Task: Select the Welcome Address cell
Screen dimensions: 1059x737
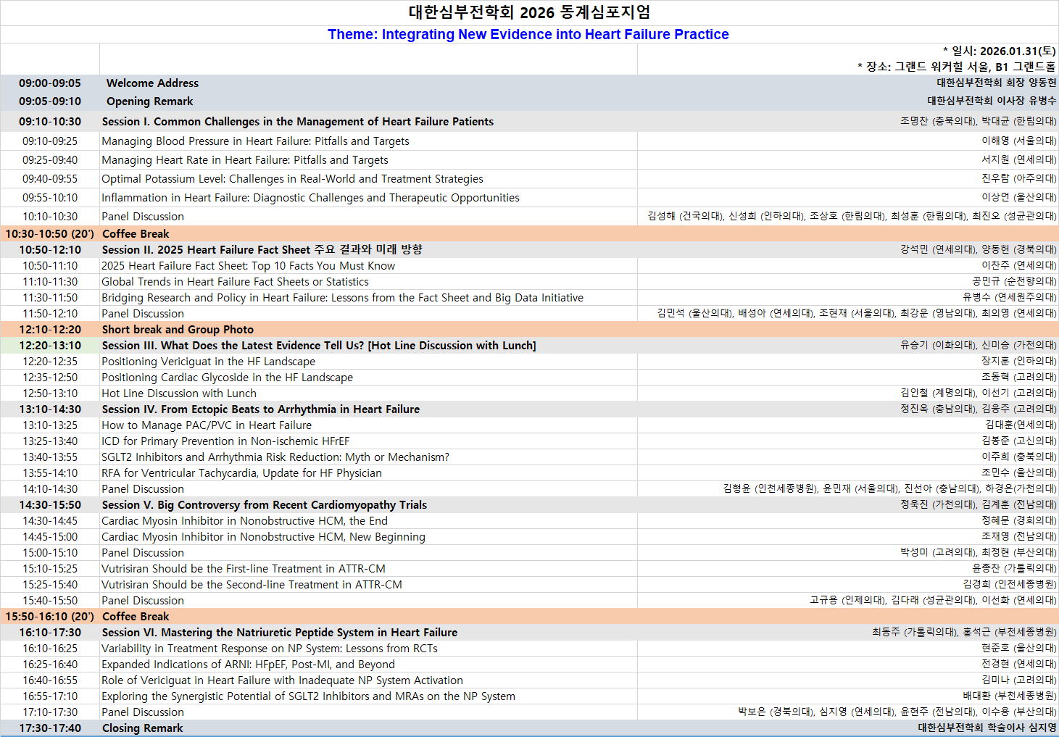Action: [x=152, y=83]
